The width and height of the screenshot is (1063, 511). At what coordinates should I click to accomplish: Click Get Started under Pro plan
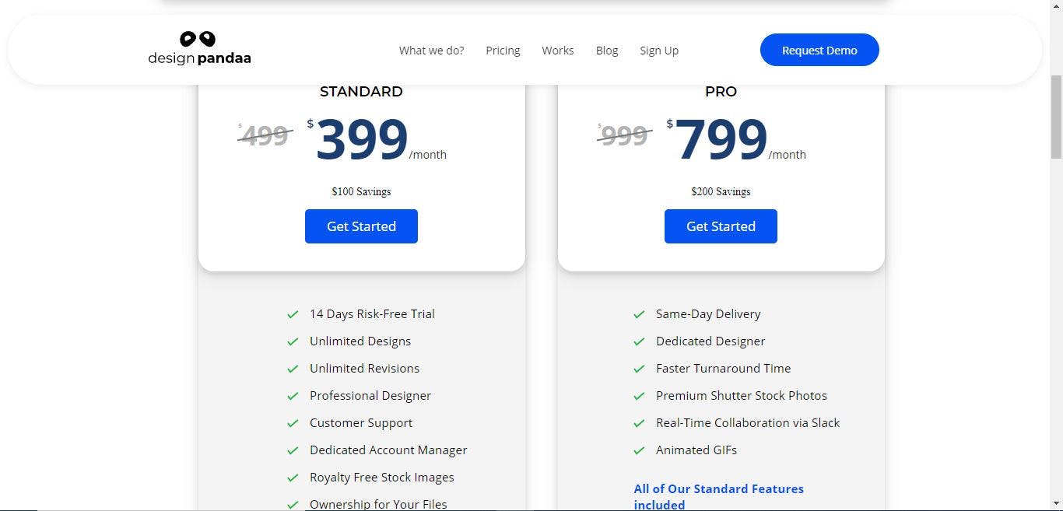click(721, 226)
